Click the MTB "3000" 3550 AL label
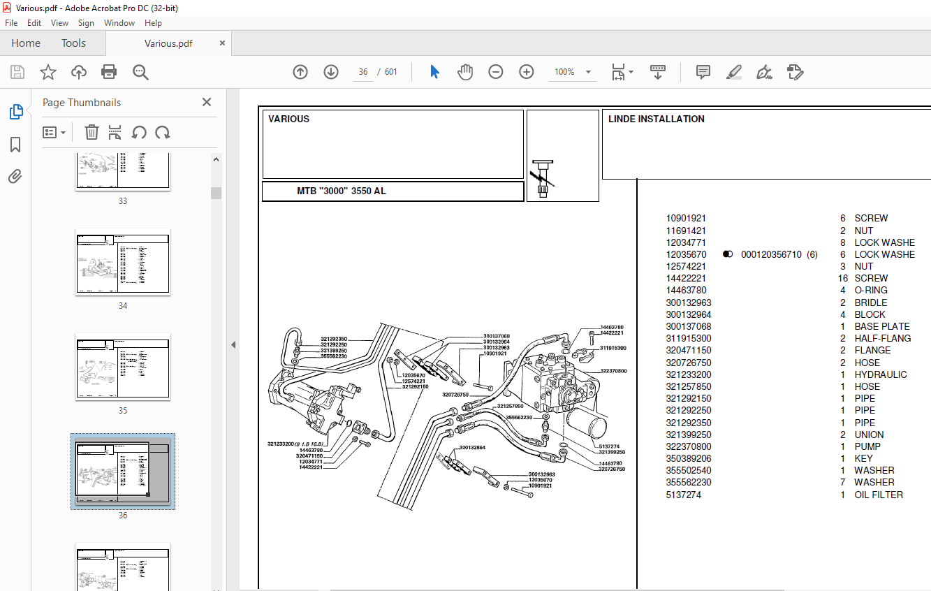The height and width of the screenshot is (591, 931). coord(342,191)
